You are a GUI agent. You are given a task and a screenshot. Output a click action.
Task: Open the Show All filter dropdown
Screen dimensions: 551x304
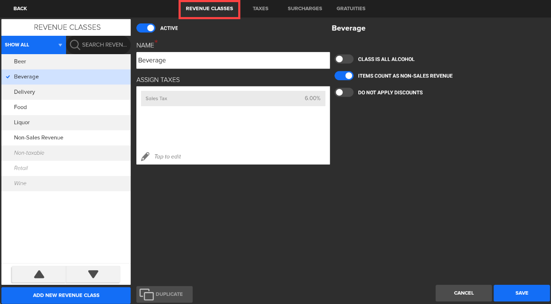click(34, 45)
